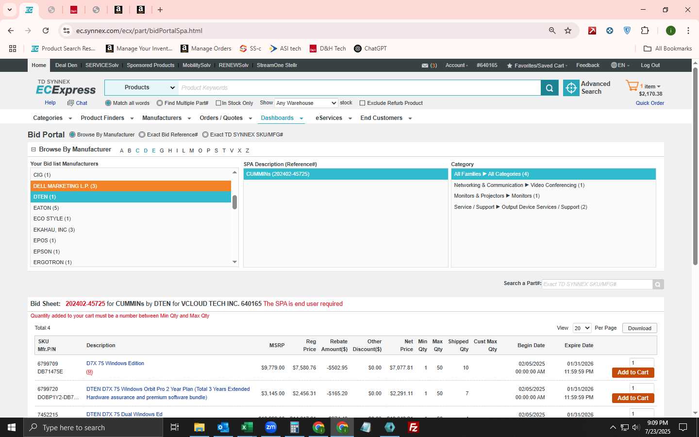Open the Products search type dropdown
Viewport: 699px width, 437px height.
coord(141,87)
